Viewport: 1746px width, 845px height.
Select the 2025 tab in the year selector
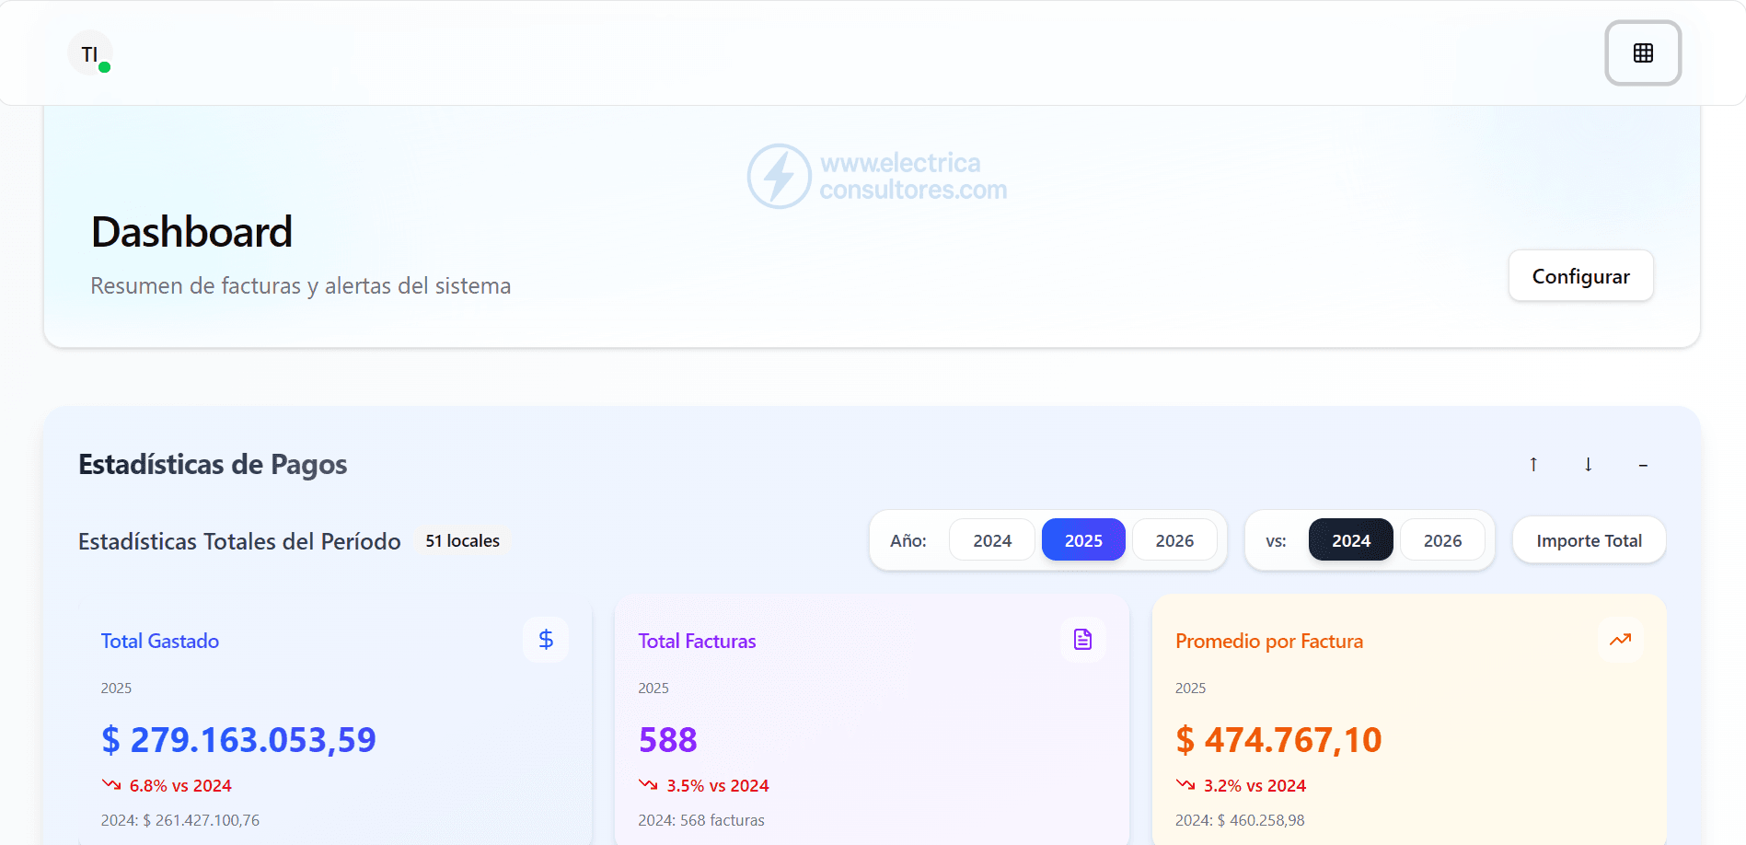1083,540
